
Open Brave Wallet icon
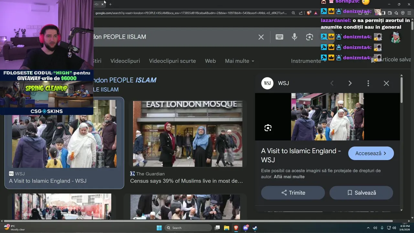coord(390,13)
